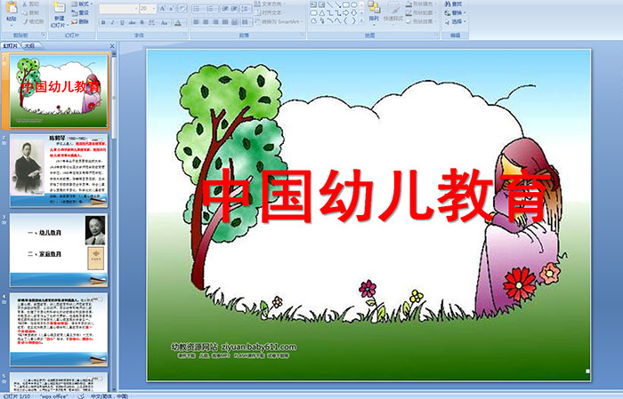Open the Quick Styles (快速样式) gallery
The image size is (623, 399).
[393, 13]
